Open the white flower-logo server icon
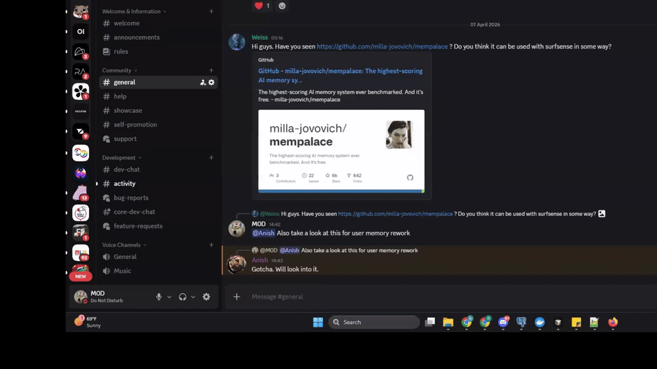657x369 pixels. click(x=81, y=91)
